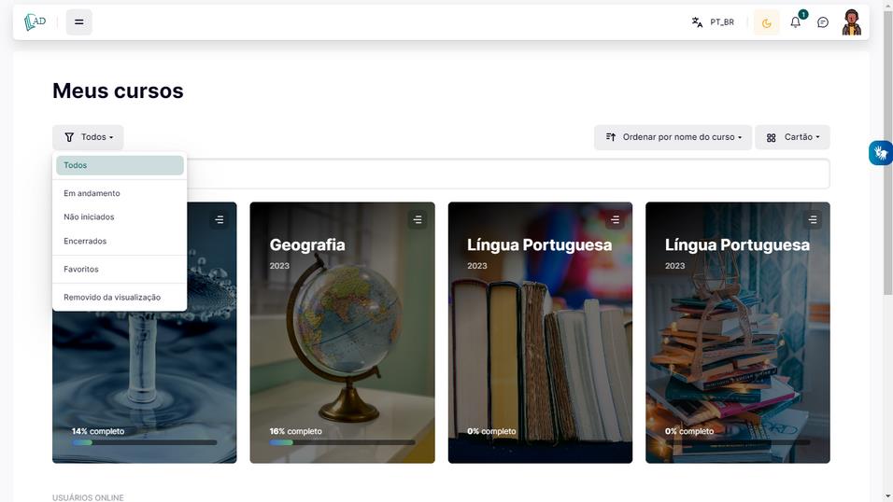This screenshot has width=893, height=502.
Task: Open the notifications bell icon
Action: tap(796, 22)
